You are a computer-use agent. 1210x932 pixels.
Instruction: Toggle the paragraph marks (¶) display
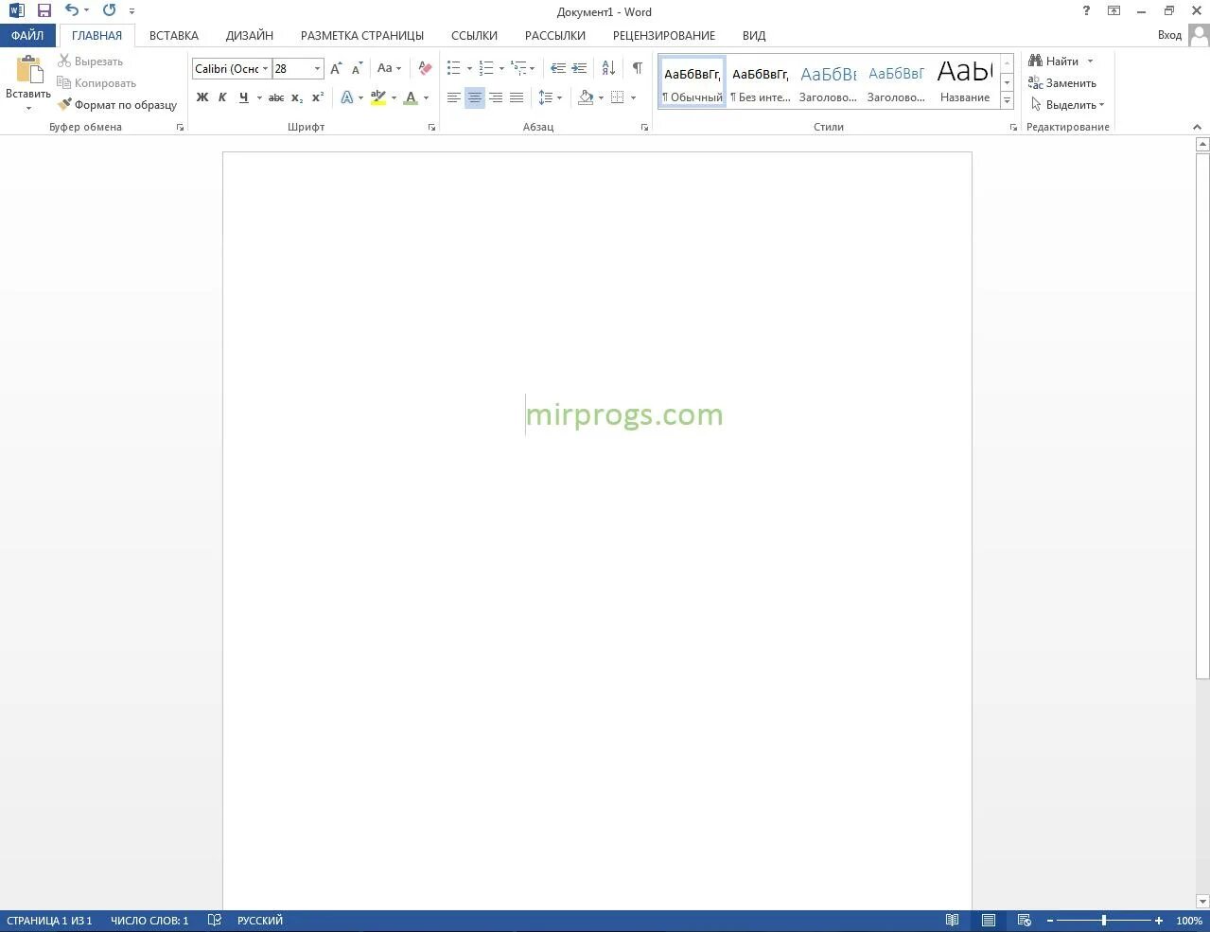638,68
